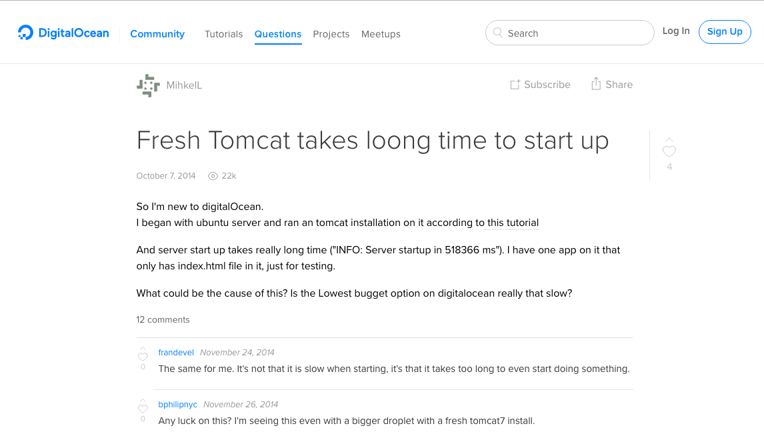Click the eye views icon near 22k

213,176
